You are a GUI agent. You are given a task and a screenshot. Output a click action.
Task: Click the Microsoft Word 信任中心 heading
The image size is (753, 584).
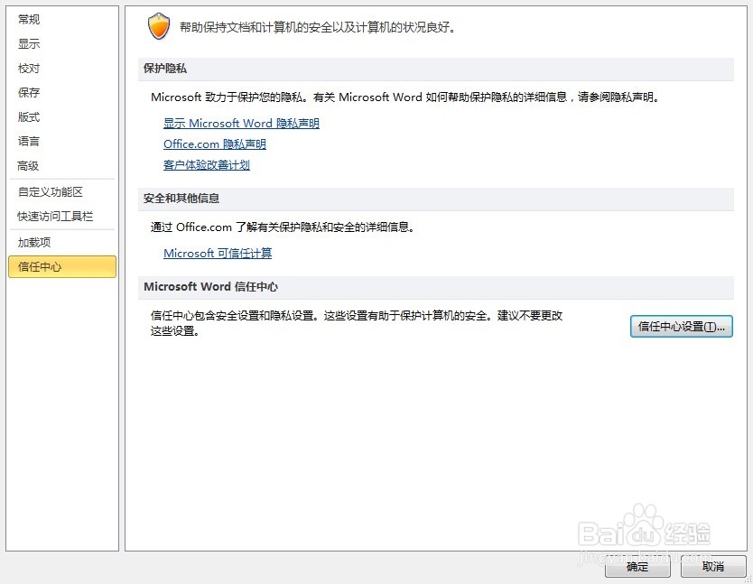tap(210, 287)
